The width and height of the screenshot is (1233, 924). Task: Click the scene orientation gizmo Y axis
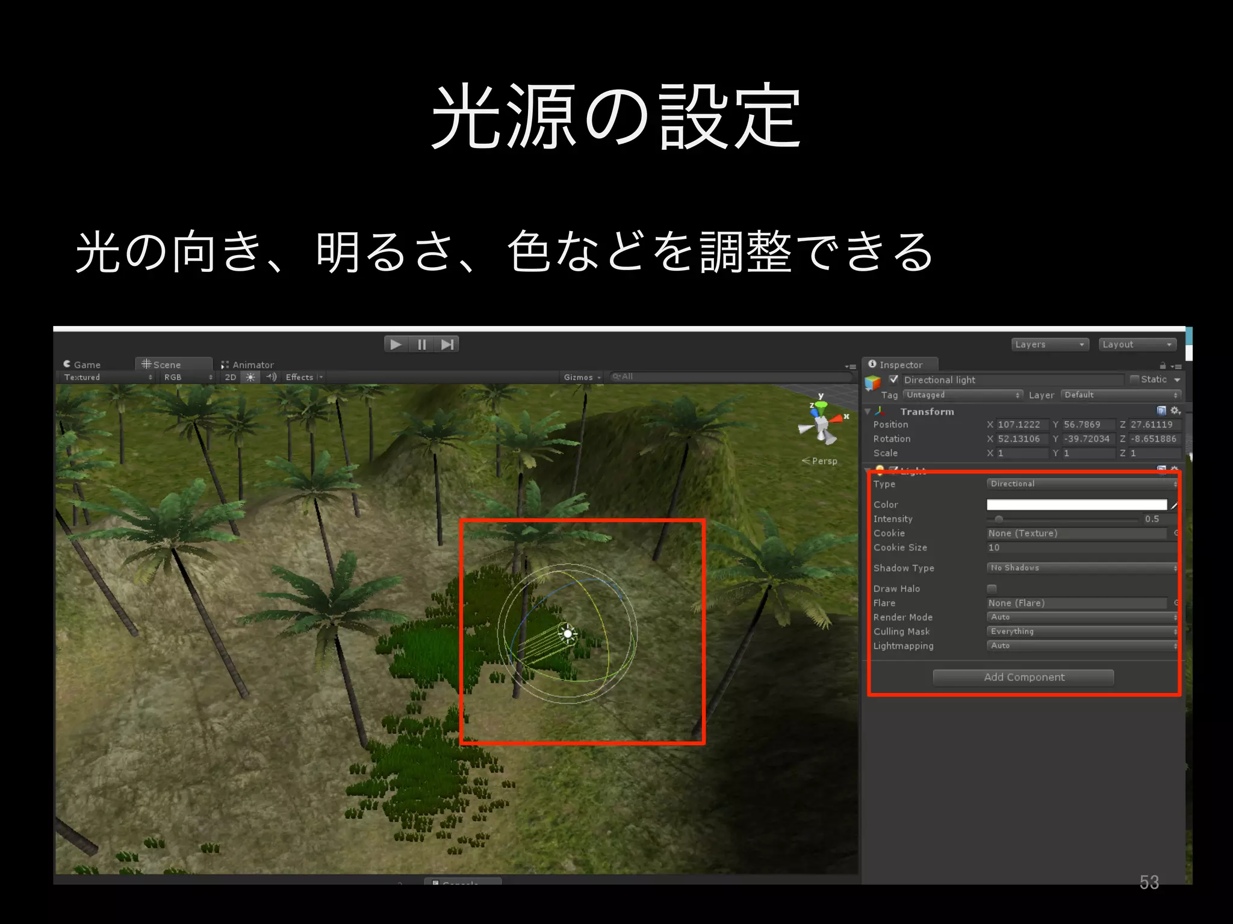pyautogui.click(x=821, y=405)
